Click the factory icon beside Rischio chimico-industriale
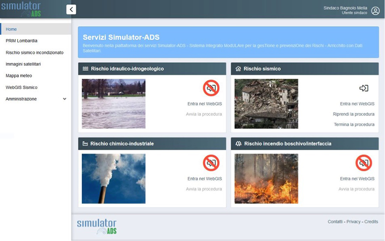The image size is (385, 241). (85, 144)
